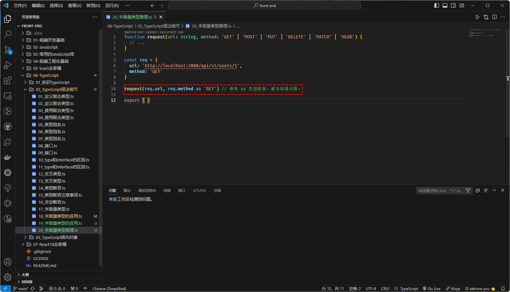Click Go Live in status bar
510x292 pixels.
pyautogui.click(x=432, y=288)
